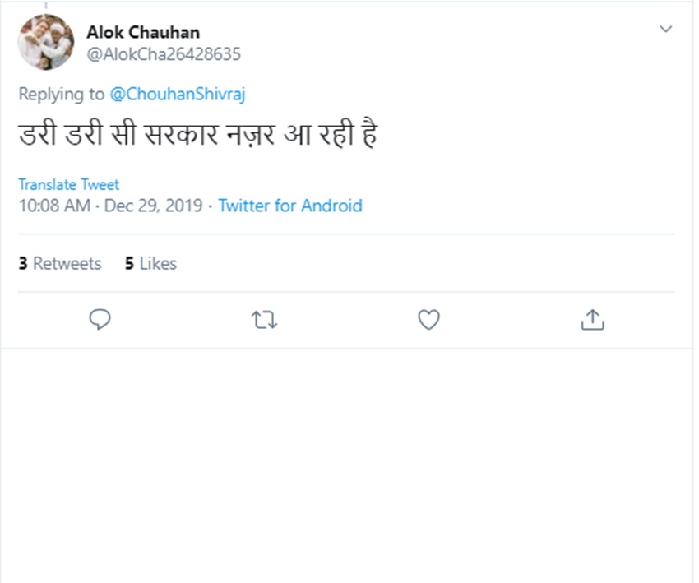Click the bold number 3 retweet count
699x583 pixels.
click(23, 263)
